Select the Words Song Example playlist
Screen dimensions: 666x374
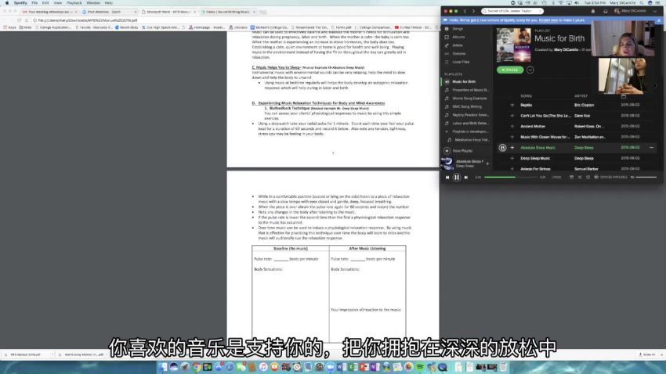[x=469, y=99]
